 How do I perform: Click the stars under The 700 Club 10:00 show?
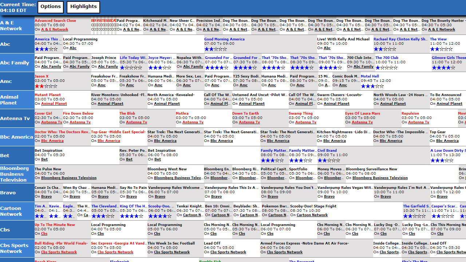tap(387, 68)
